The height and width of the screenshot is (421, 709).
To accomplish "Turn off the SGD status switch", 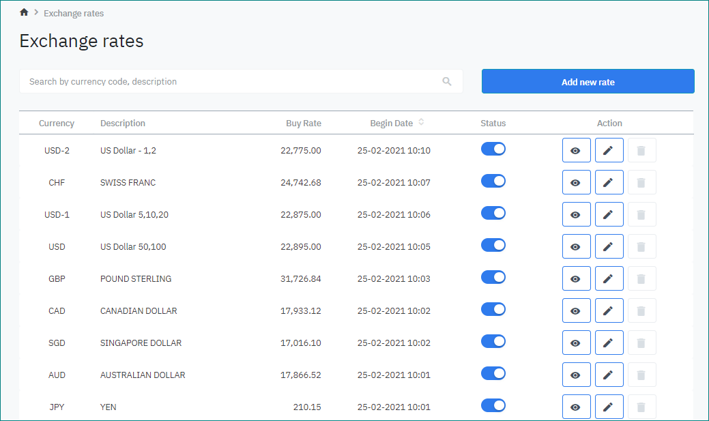I will (x=493, y=341).
